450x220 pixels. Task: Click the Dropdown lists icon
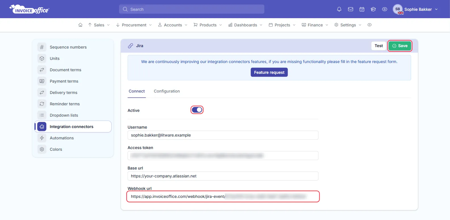coord(42,115)
